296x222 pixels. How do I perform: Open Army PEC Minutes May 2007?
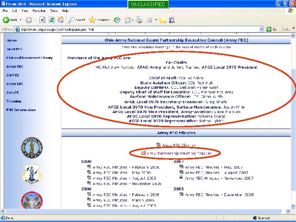click(214, 167)
